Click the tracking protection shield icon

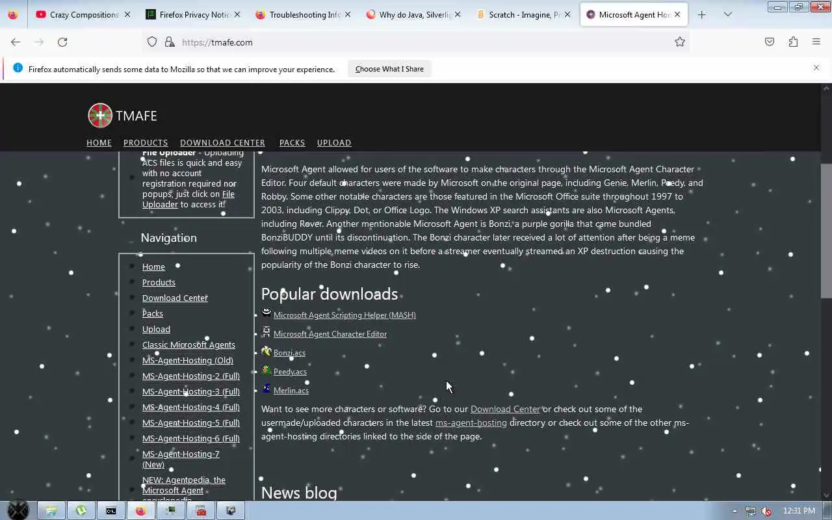152,42
